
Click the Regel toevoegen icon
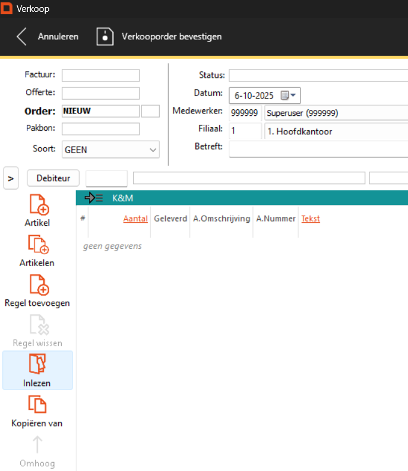[38, 285]
